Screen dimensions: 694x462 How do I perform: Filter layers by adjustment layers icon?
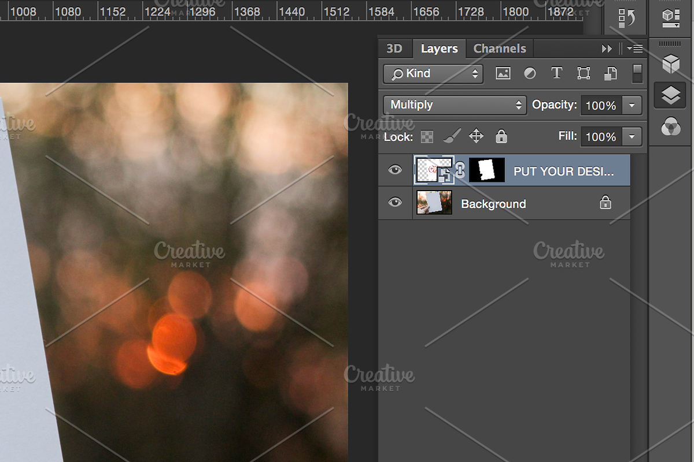530,73
